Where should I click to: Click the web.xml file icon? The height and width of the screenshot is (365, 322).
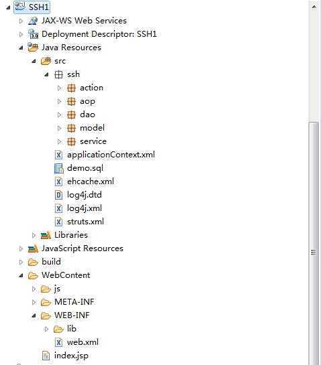click(x=58, y=342)
